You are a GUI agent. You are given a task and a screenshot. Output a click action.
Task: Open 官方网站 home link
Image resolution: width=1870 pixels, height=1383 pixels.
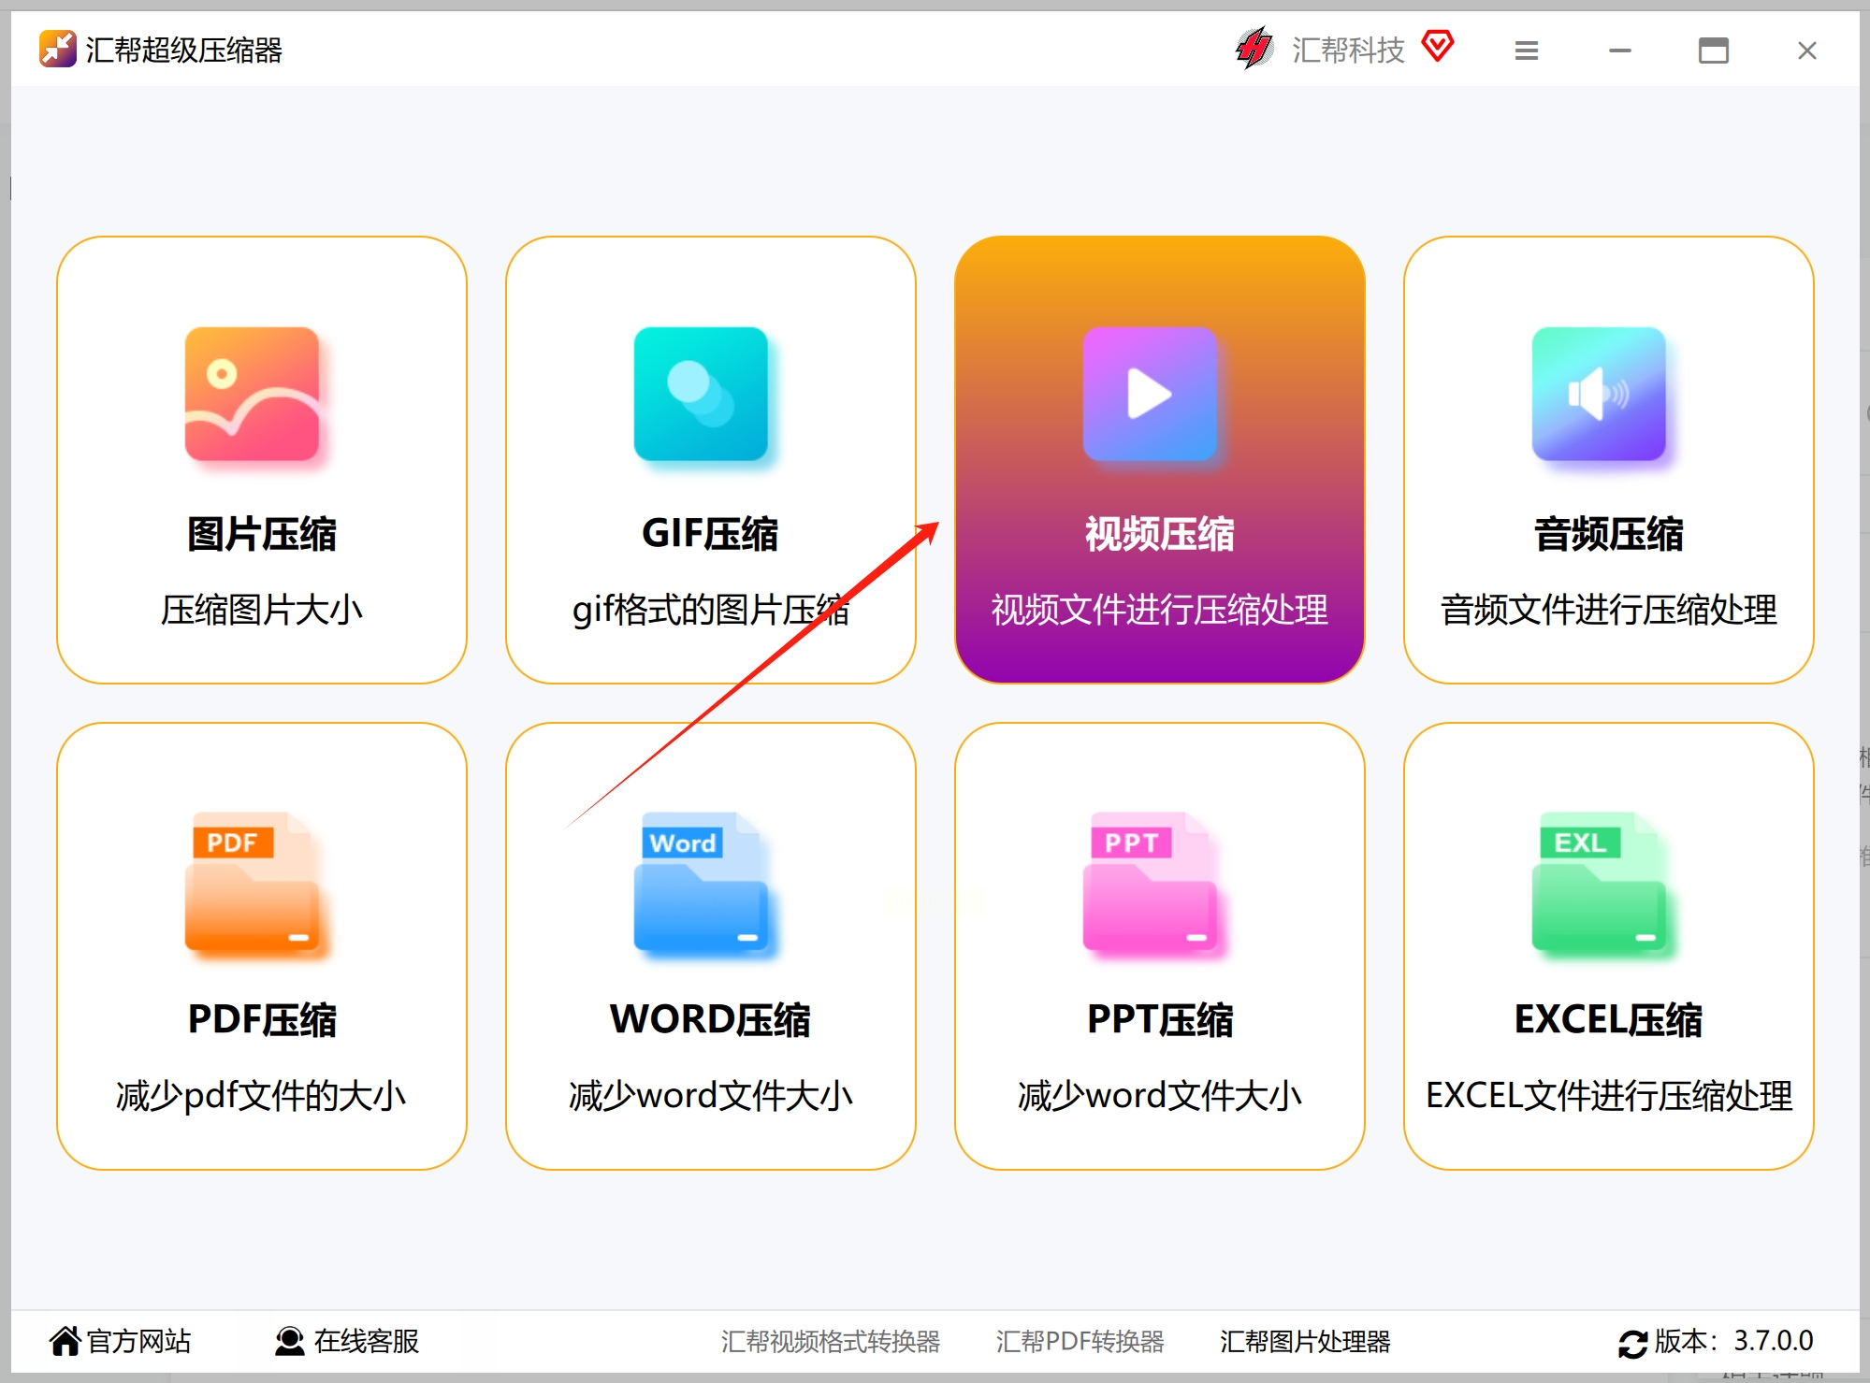pyautogui.click(x=120, y=1341)
